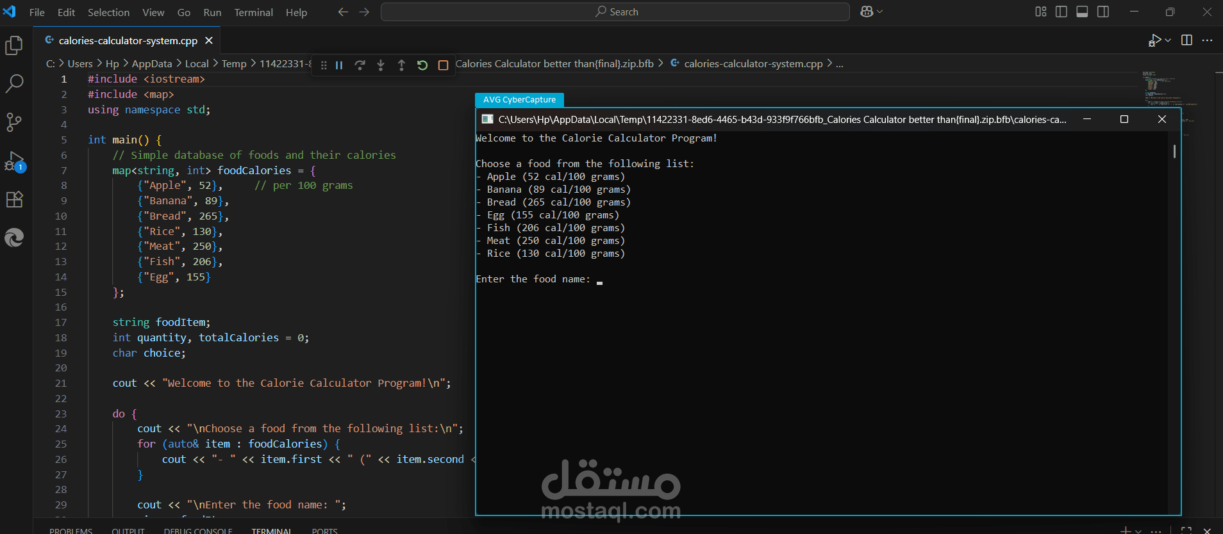Click line number 5 in the gutter

63,140
